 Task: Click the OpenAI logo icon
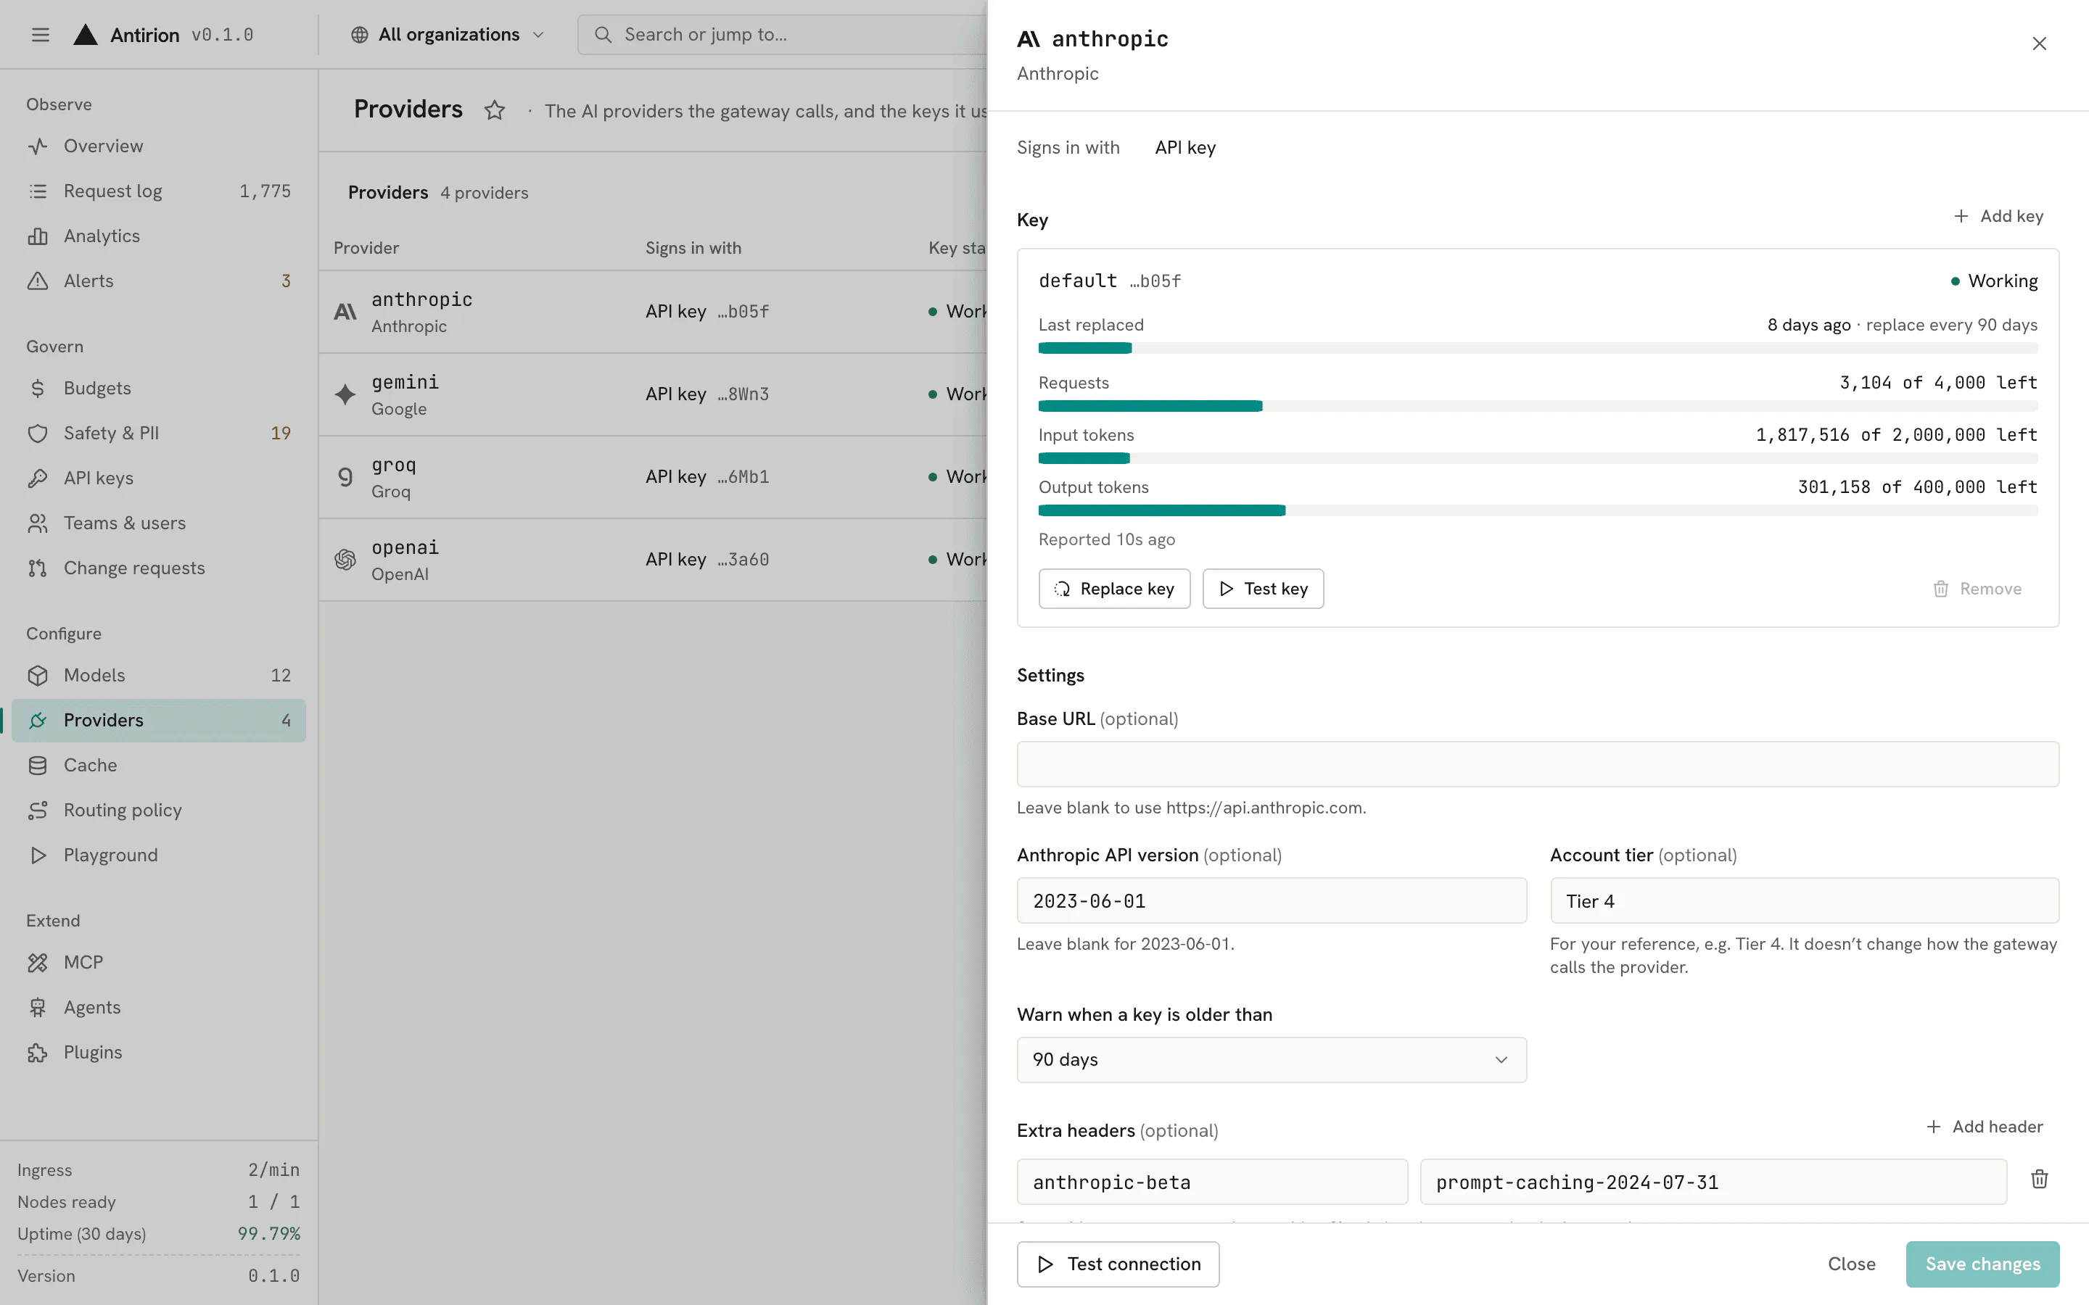[x=345, y=560]
